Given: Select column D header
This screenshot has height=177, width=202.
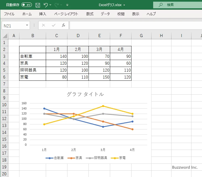Looking at the screenshot, I should point(78,36).
